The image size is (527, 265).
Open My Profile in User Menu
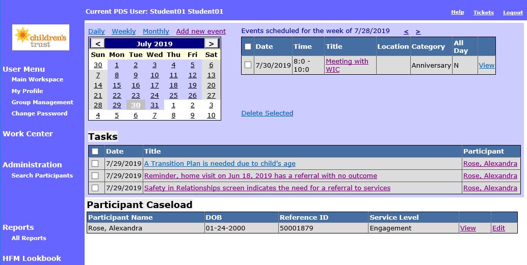[27, 91]
